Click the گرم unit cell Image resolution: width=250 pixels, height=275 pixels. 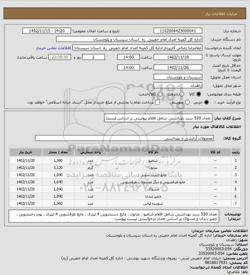point(91,168)
